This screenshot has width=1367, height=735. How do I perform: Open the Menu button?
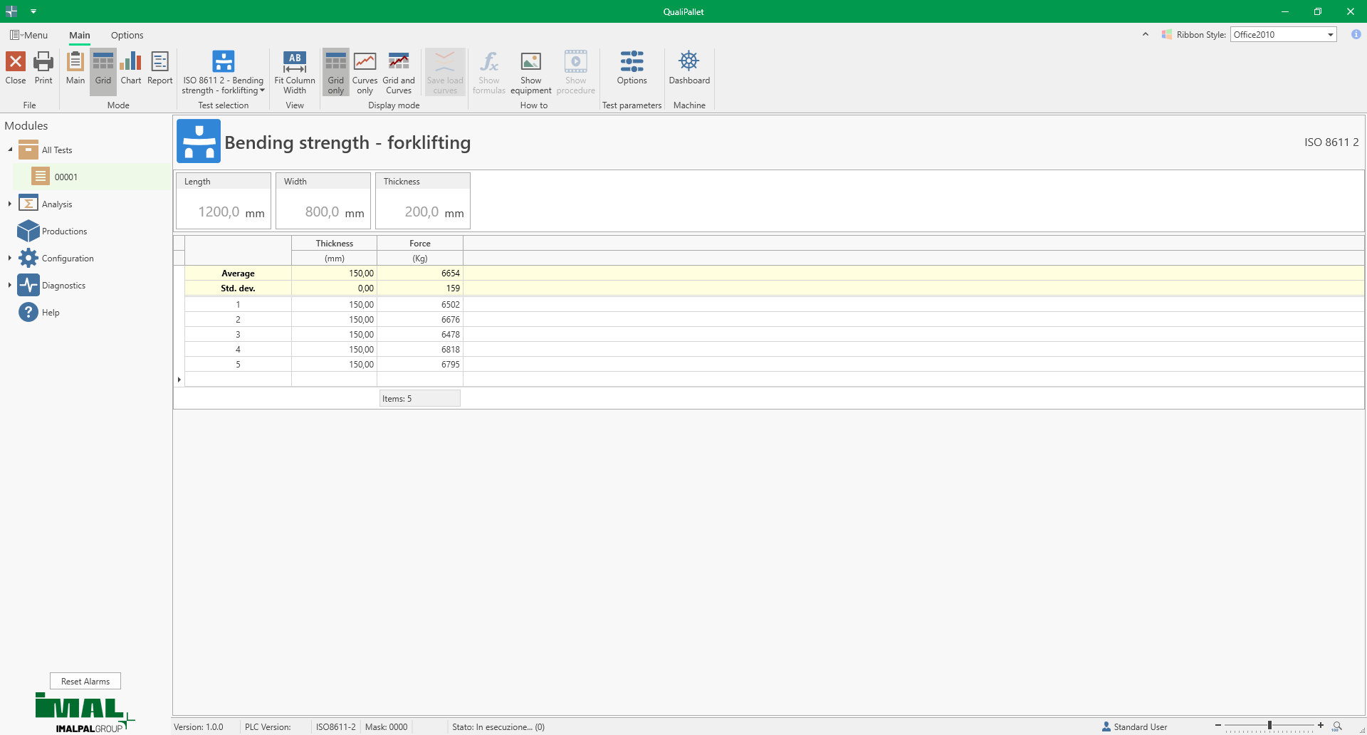[29, 36]
